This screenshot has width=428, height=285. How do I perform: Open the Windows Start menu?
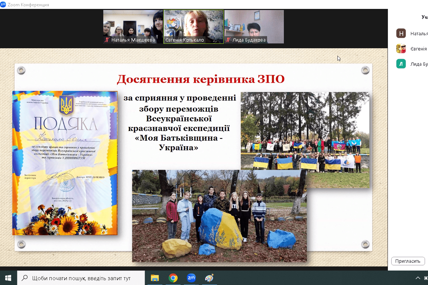click(8, 278)
